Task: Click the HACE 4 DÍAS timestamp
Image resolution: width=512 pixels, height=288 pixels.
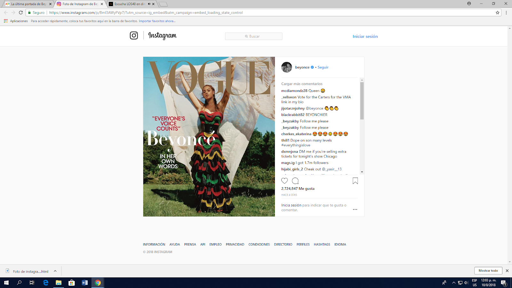Action: coord(289,195)
